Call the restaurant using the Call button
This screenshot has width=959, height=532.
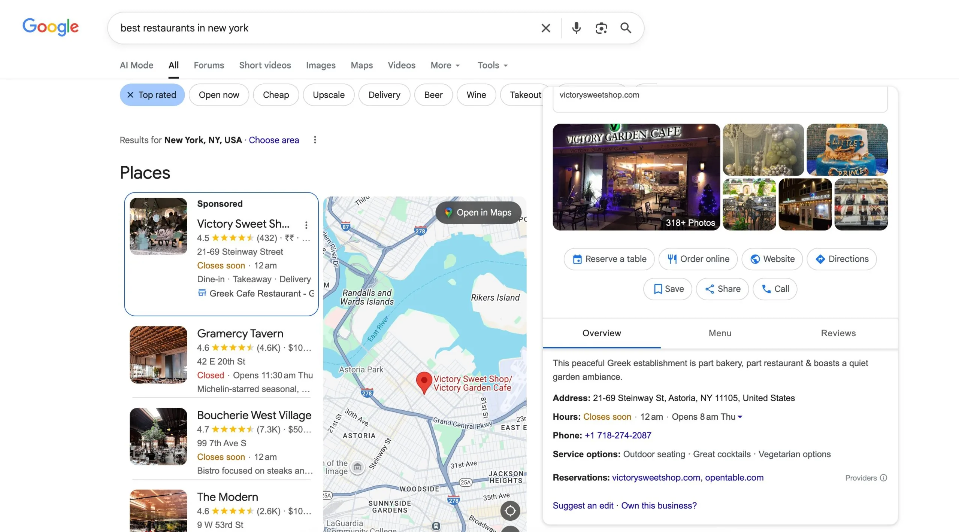tap(775, 289)
